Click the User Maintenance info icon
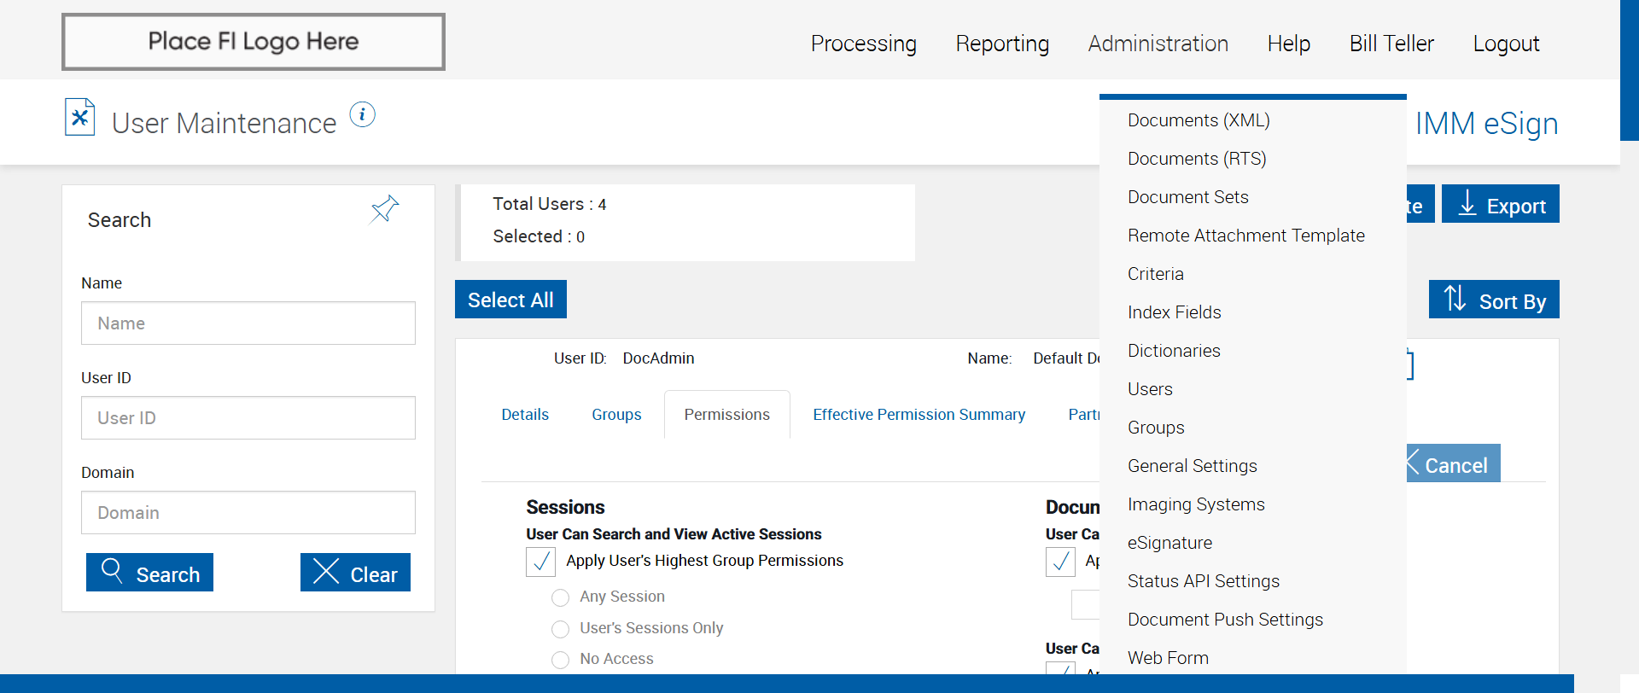This screenshot has width=1639, height=693. tap(362, 114)
